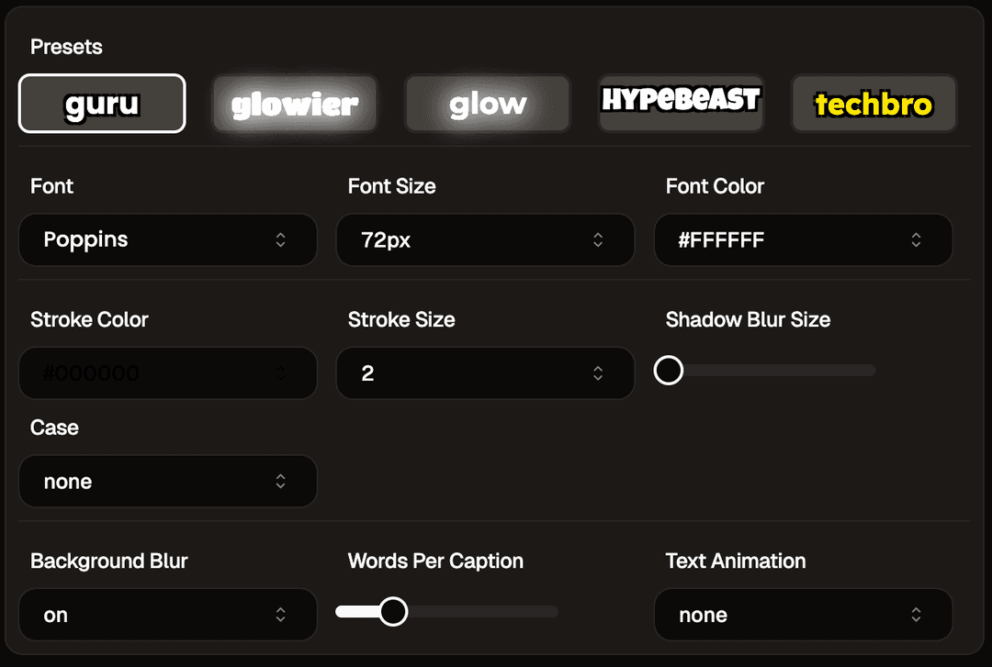Open the Font dropdown showing Poppins
The height and width of the screenshot is (667, 992).
(x=167, y=240)
